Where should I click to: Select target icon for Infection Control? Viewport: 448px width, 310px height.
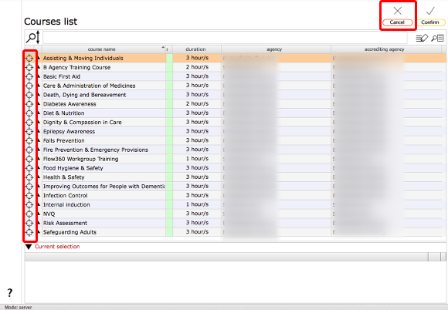coord(29,195)
